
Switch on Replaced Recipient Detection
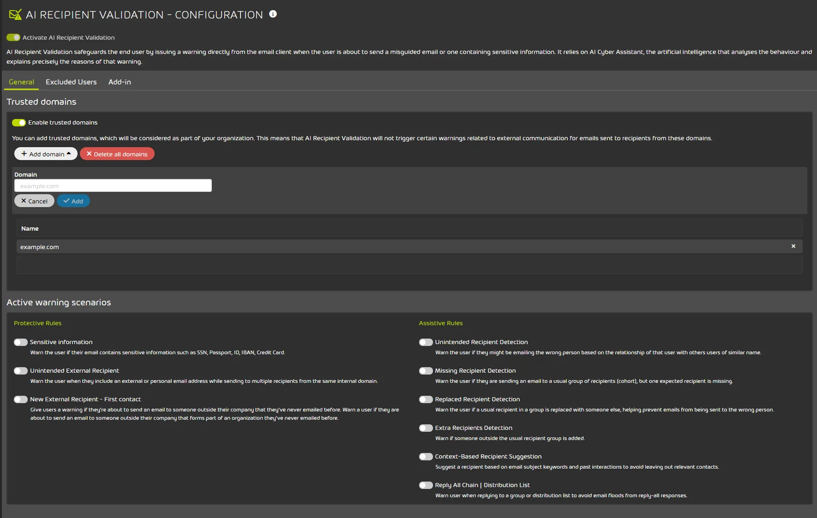point(426,399)
